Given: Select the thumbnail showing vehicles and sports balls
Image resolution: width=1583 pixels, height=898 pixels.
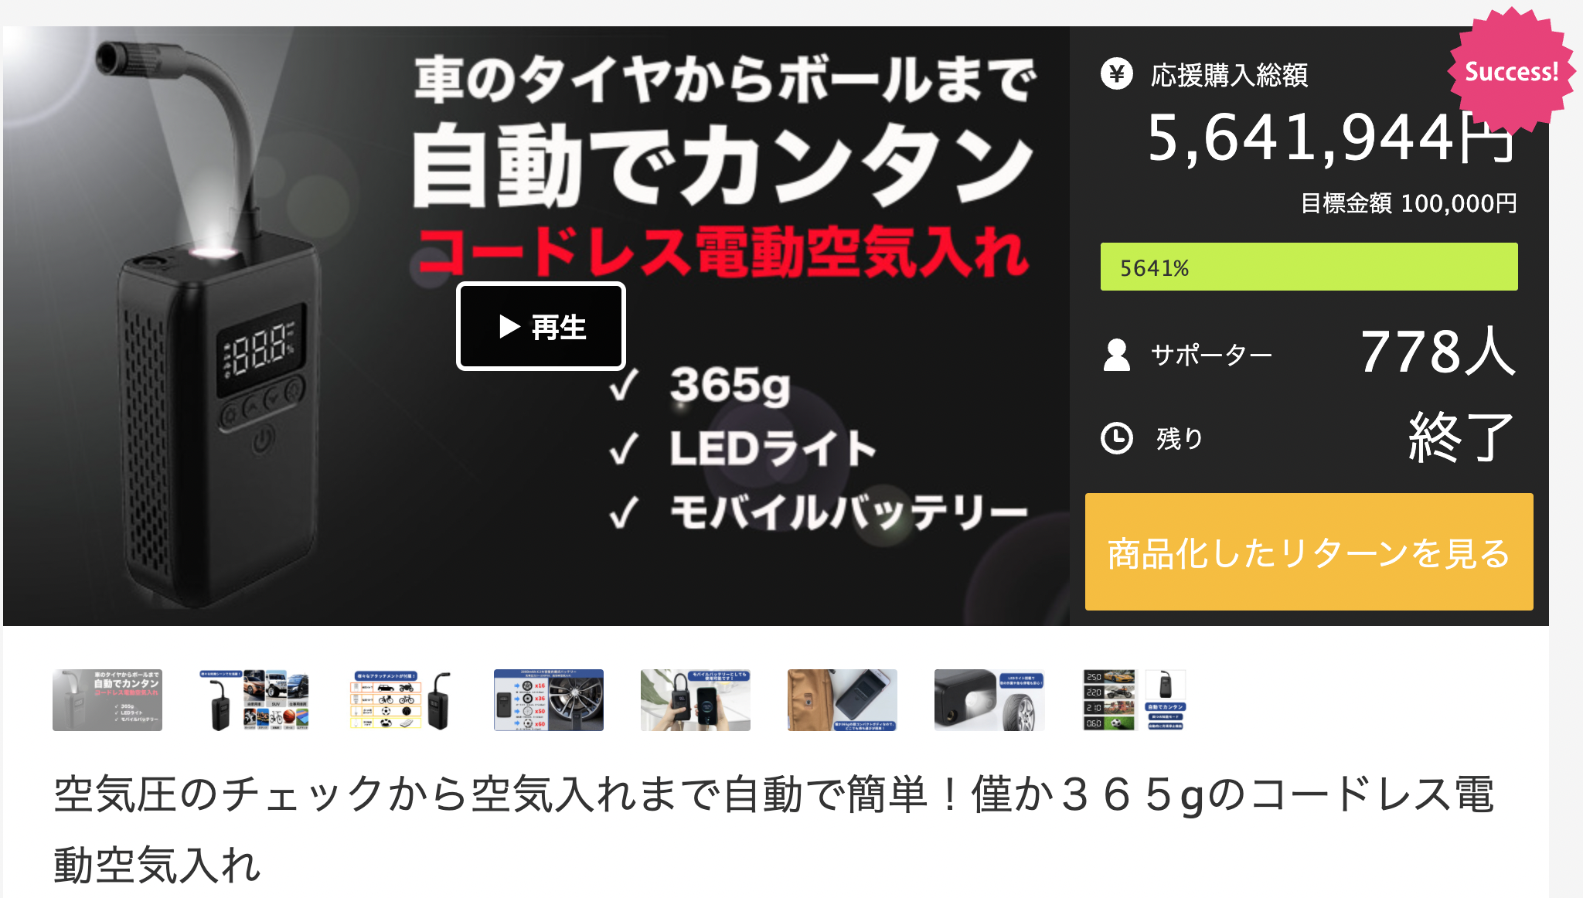Looking at the screenshot, I should tap(254, 700).
